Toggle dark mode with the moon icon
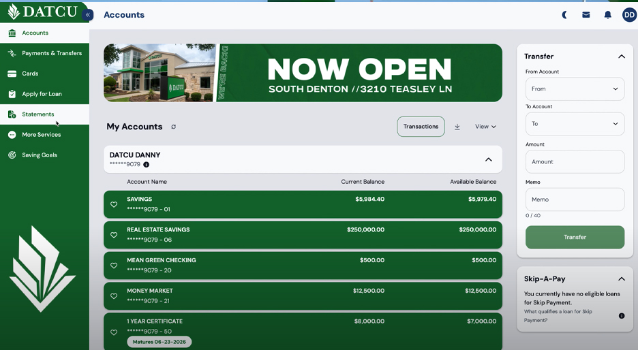This screenshot has height=350, width=638. [x=564, y=15]
